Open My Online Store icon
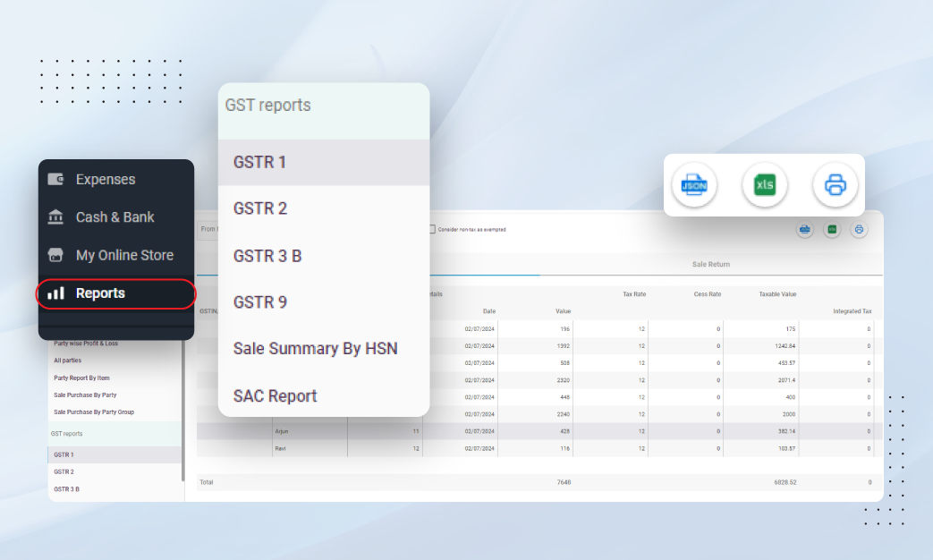 coord(56,255)
